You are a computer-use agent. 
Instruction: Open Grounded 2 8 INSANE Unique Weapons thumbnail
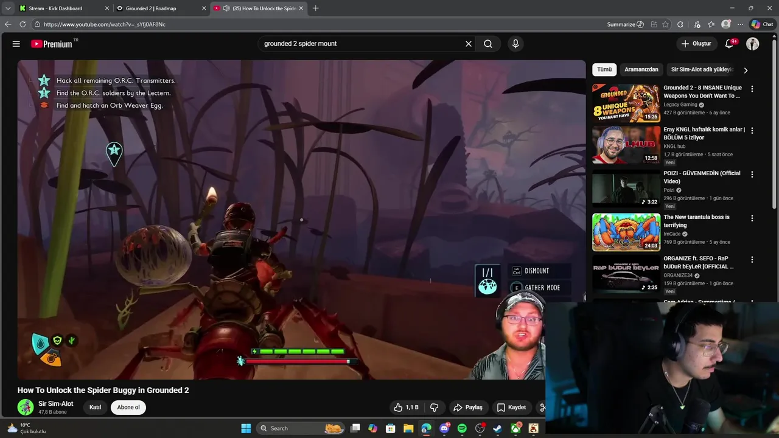click(626, 103)
